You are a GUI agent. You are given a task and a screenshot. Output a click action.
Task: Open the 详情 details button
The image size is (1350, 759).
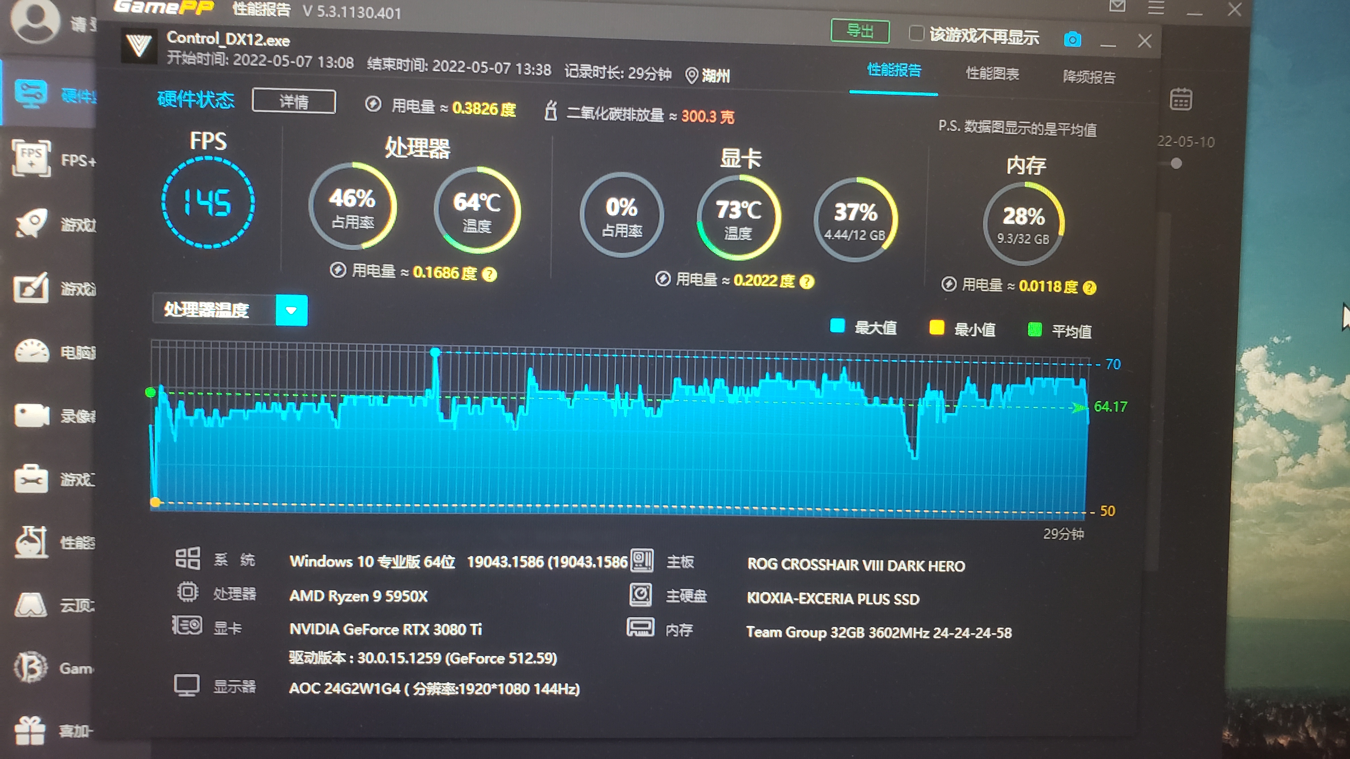[x=294, y=101]
